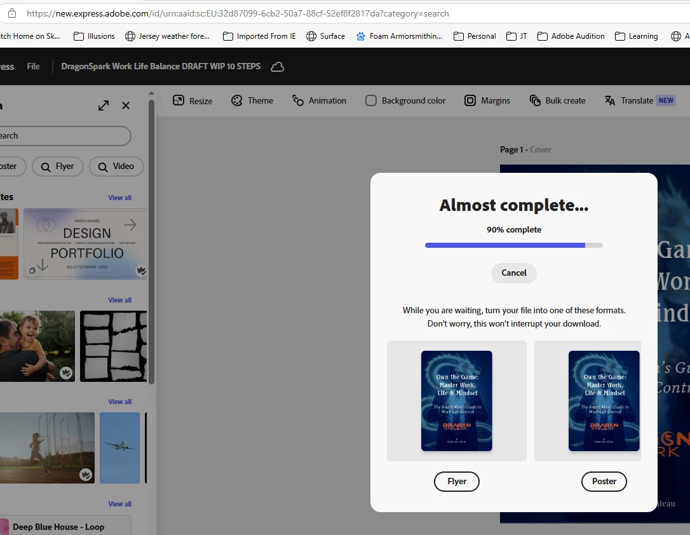Cancel the download in the dialog
This screenshot has width=690, height=535.
pyautogui.click(x=514, y=273)
